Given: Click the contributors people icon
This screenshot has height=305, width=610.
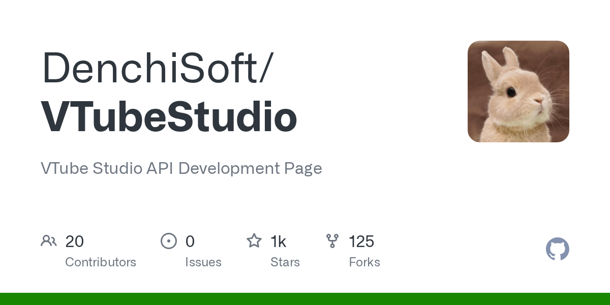Looking at the screenshot, I should click(49, 241).
